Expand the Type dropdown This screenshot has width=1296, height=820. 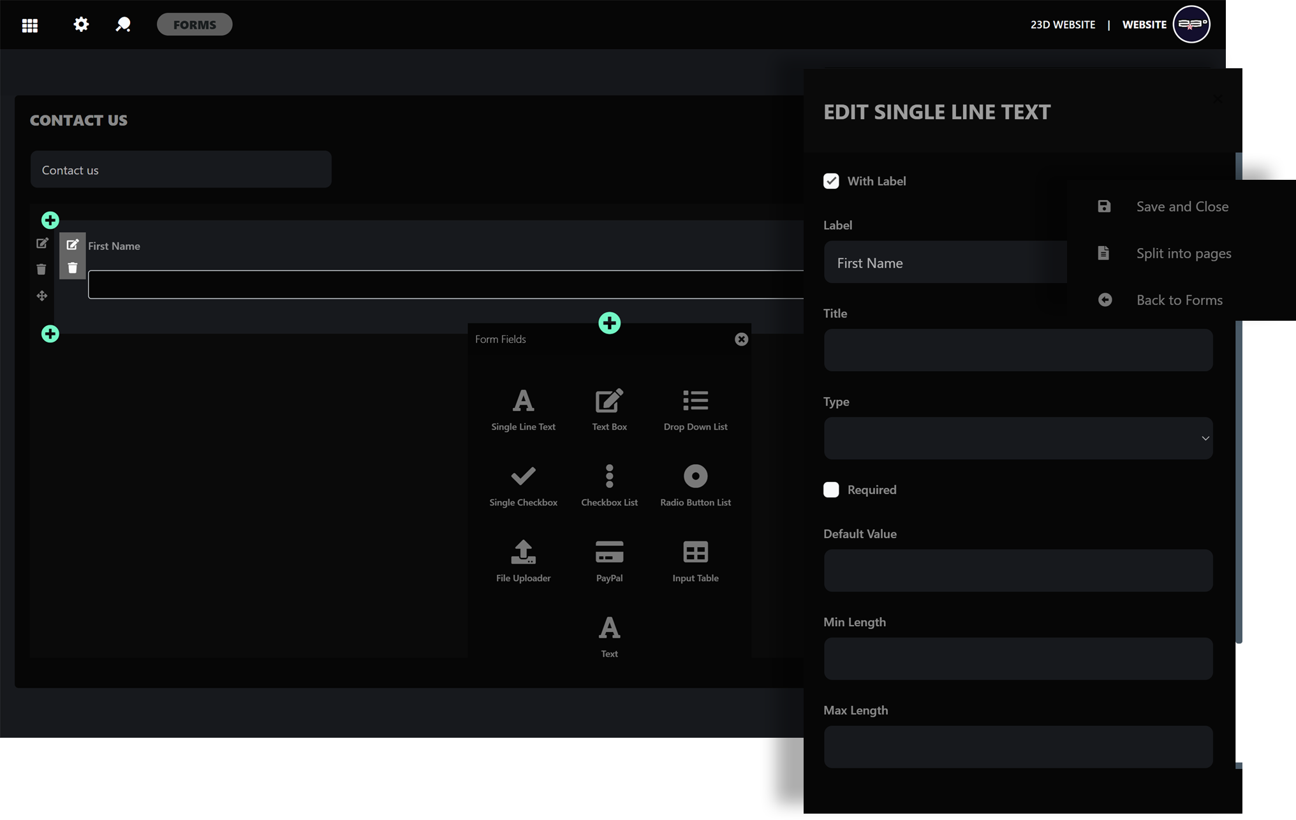tap(1018, 439)
